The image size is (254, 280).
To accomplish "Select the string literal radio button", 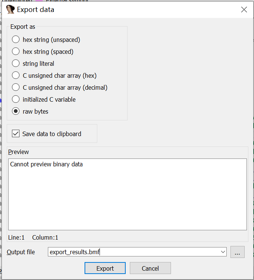I will pyautogui.click(x=16, y=64).
